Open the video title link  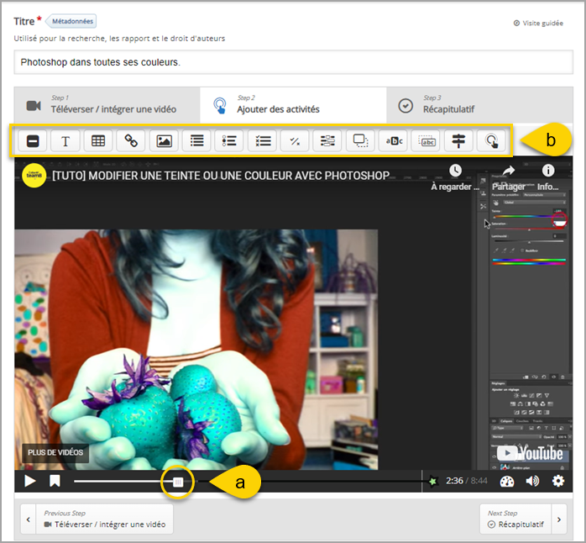click(221, 176)
